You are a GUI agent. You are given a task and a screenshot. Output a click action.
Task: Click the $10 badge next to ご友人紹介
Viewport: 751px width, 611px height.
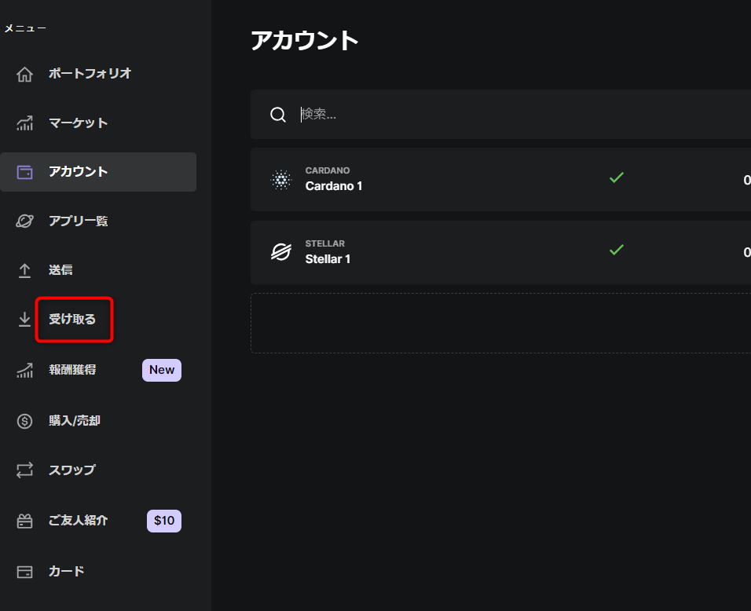pos(164,521)
